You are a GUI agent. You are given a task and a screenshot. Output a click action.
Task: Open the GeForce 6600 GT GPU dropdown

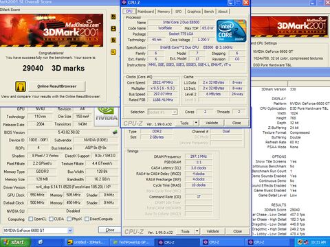70,231
